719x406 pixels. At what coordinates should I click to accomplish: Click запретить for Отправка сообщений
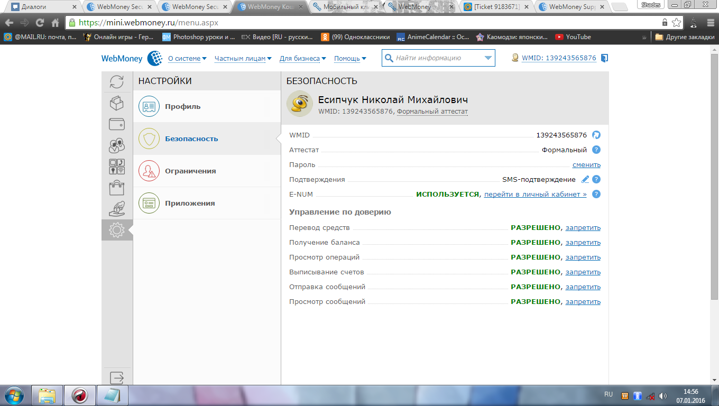(x=583, y=287)
